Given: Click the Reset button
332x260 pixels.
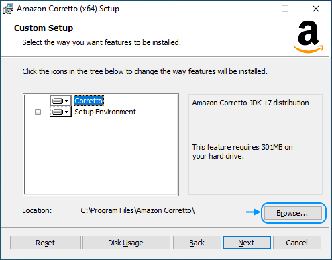Looking at the screenshot, I should 46,243.
